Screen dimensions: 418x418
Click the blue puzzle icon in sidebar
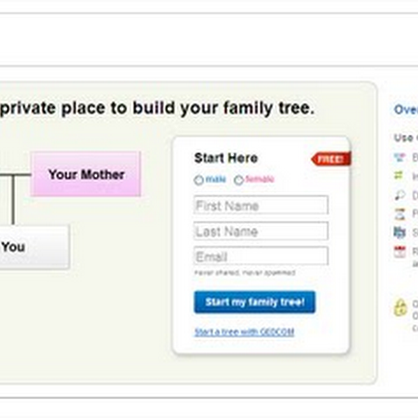pos(400,233)
